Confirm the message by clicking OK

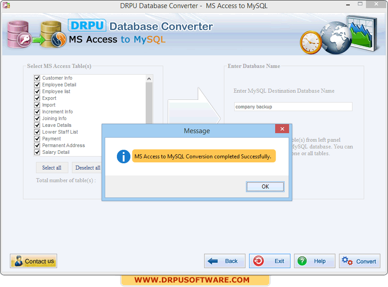[x=265, y=187]
